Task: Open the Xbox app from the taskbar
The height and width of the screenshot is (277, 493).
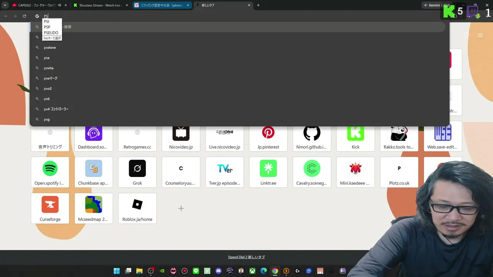Action: click(x=252, y=271)
